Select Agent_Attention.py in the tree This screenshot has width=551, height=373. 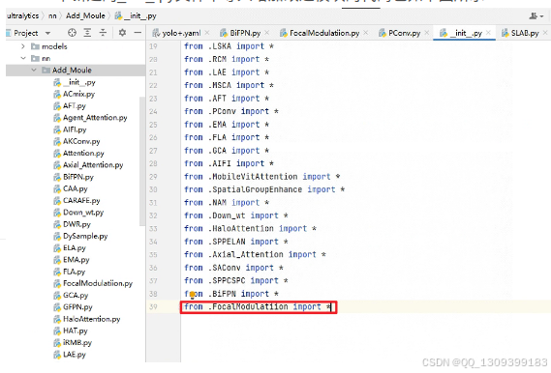pos(90,118)
